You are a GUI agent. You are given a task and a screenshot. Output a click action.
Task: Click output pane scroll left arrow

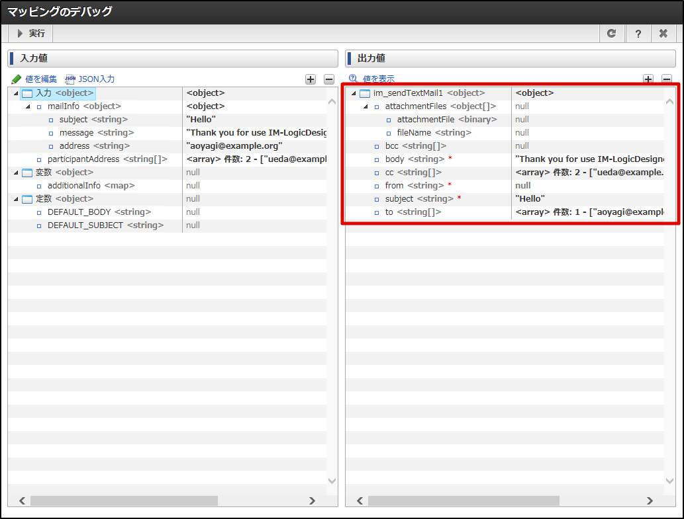(360, 500)
